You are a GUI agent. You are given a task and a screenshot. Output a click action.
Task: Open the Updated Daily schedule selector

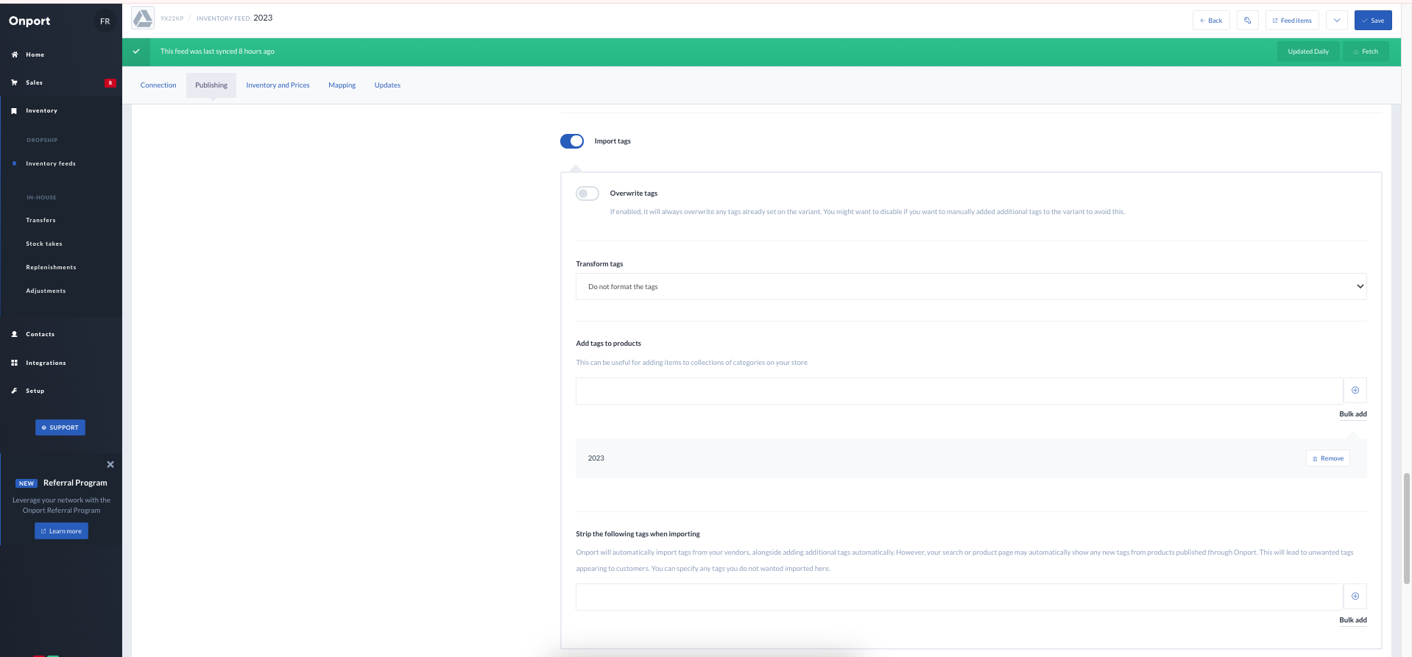tap(1308, 52)
